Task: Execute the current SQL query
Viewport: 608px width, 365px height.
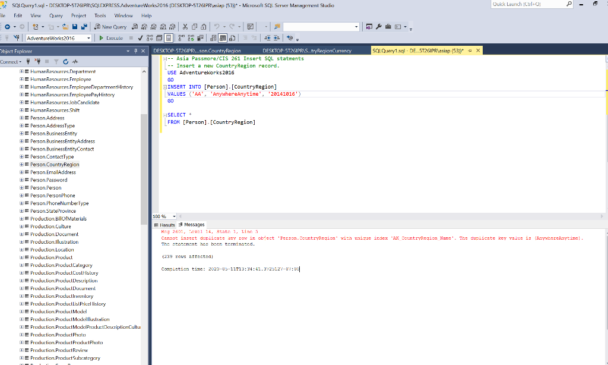Action: 111,38
